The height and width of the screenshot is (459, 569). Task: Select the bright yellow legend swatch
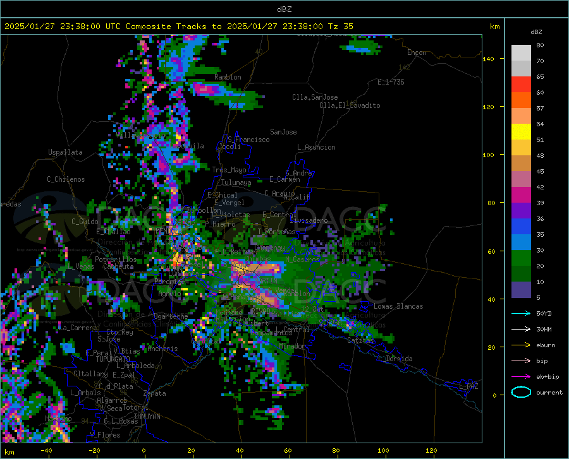click(521, 132)
